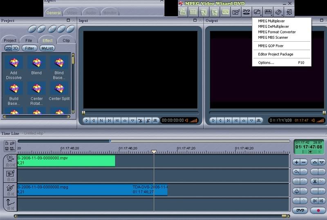This screenshot has height=220, width=327.
Task: Select the Effect tab
Action: point(47,40)
